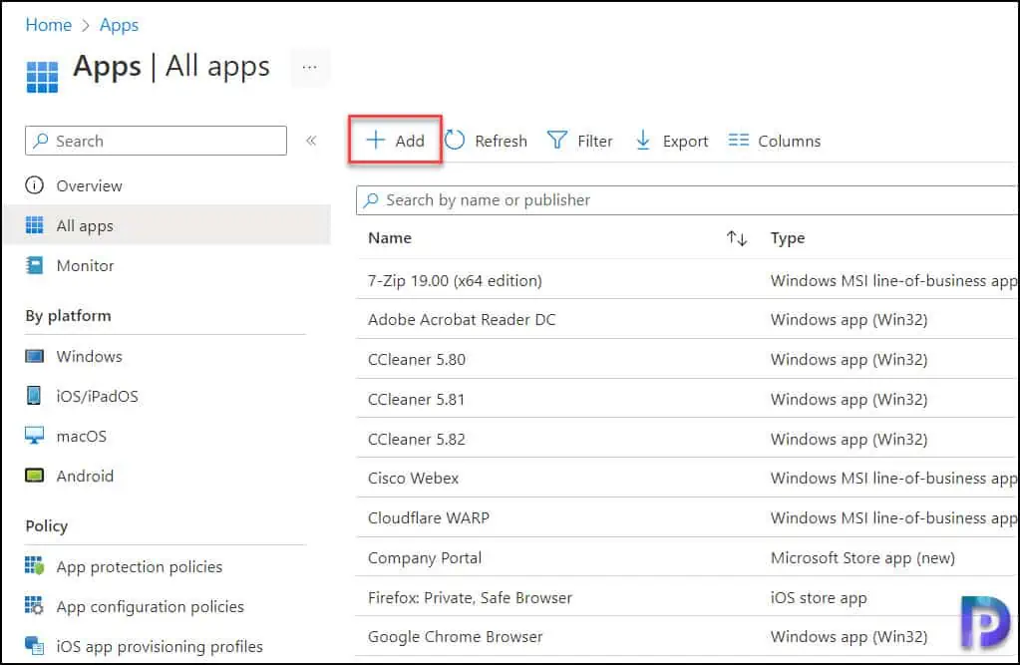Click Adobe Acrobat's Windows app (Win32) type
Screen dimensions: 1020x665
coord(849,320)
